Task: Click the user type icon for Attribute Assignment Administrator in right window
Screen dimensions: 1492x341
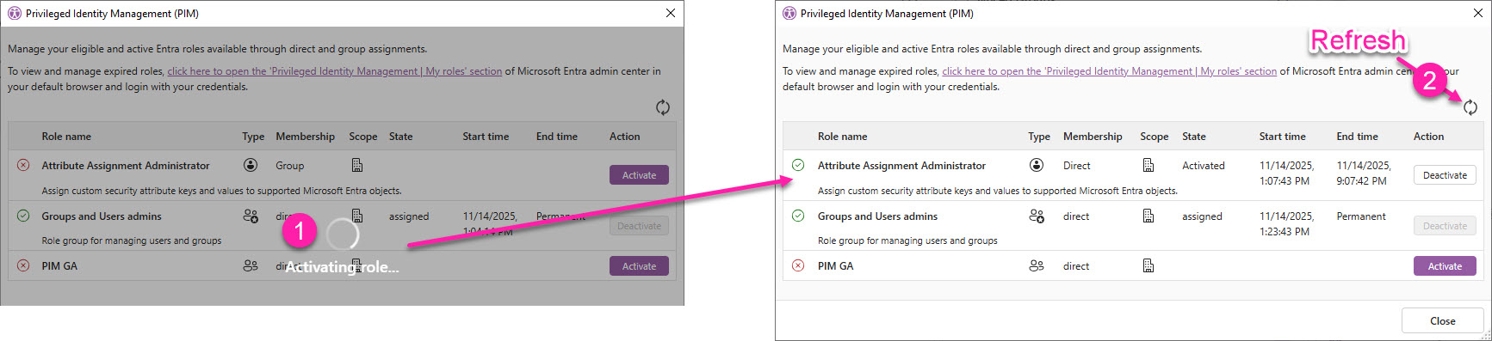Action: coord(1037,165)
